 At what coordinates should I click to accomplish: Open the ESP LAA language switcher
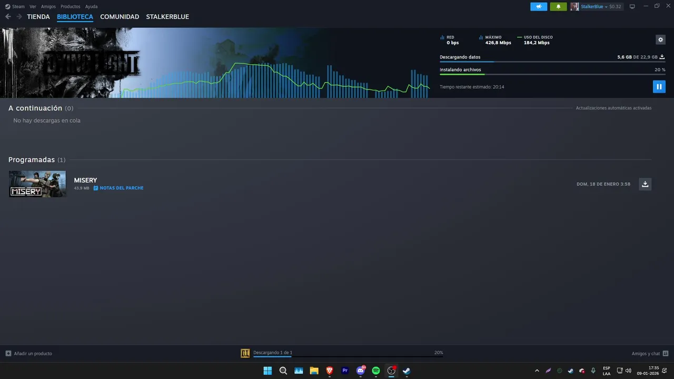coord(607,371)
